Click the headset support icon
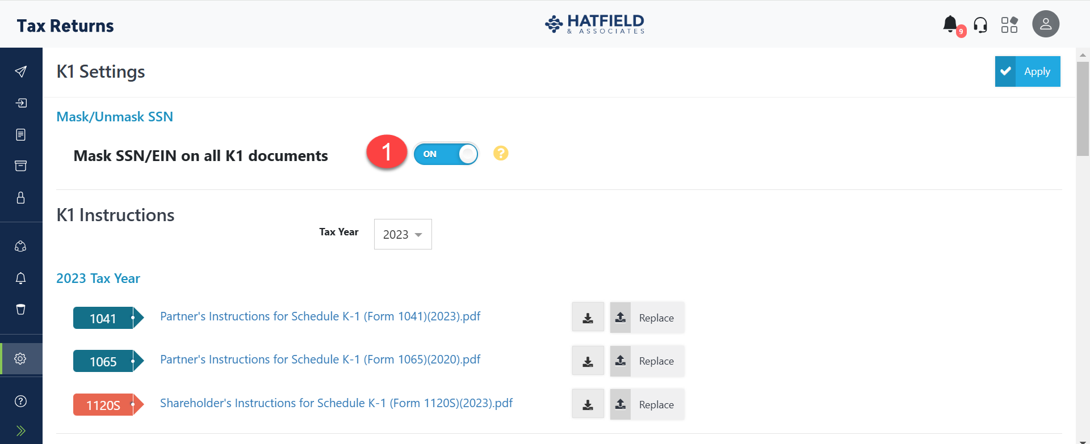This screenshot has height=444, width=1090. [x=980, y=25]
